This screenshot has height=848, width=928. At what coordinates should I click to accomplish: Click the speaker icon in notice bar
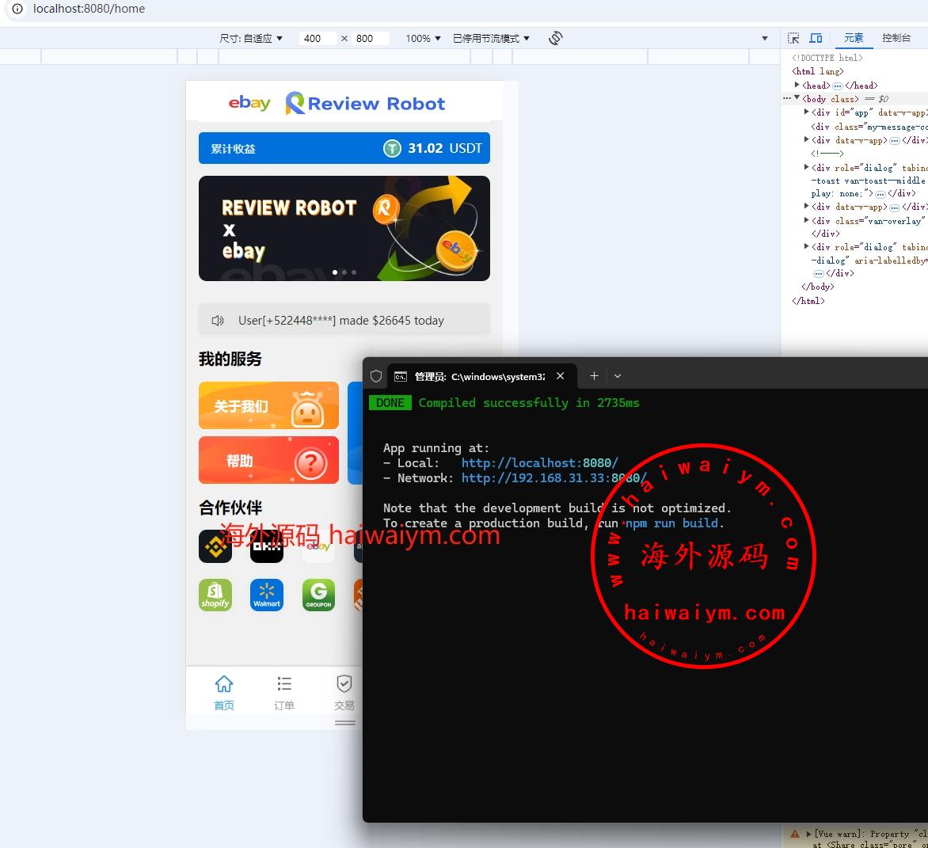[218, 321]
